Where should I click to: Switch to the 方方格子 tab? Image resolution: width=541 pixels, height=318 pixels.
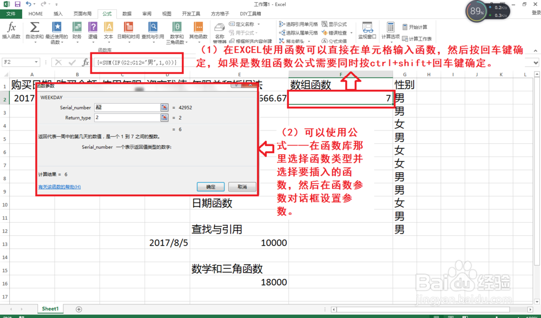click(220, 14)
